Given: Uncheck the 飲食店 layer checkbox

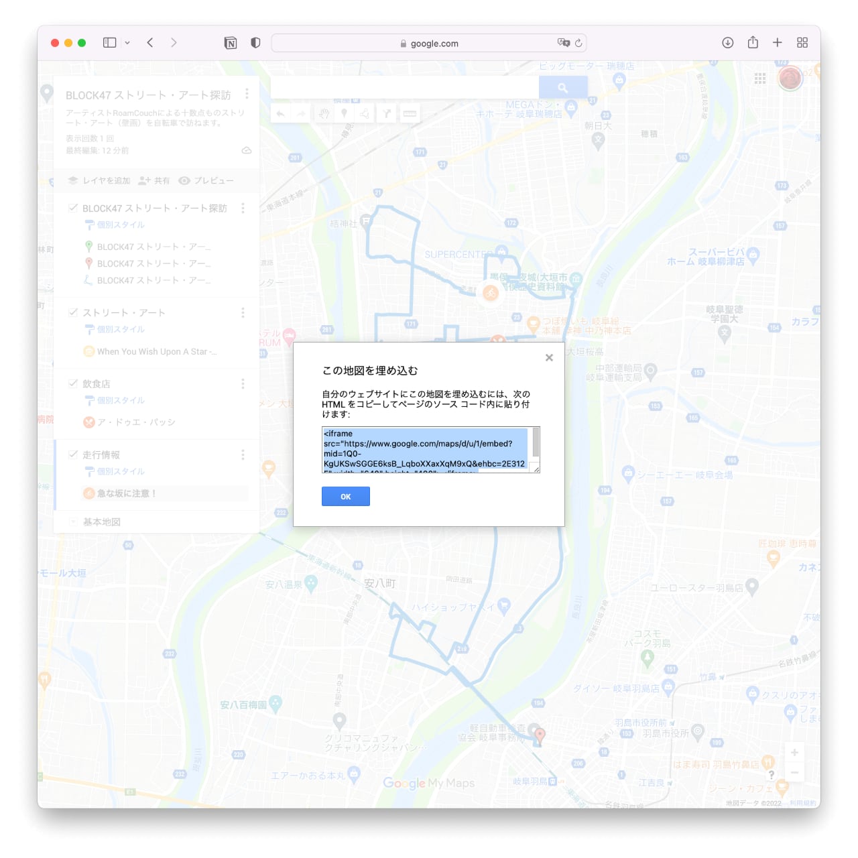Looking at the screenshot, I should pyautogui.click(x=73, y=383).
